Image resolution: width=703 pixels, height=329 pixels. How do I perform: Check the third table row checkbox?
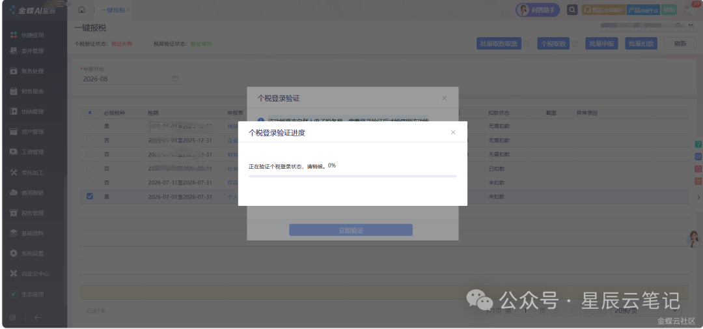tap(90, 154)
